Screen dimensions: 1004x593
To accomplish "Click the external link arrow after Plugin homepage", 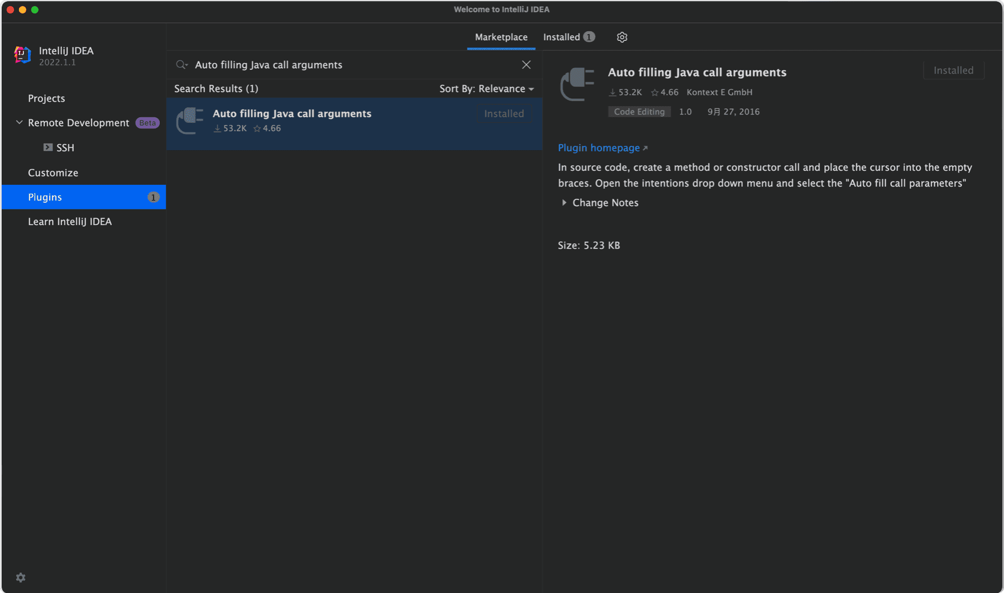I will (x=645, y=148).
